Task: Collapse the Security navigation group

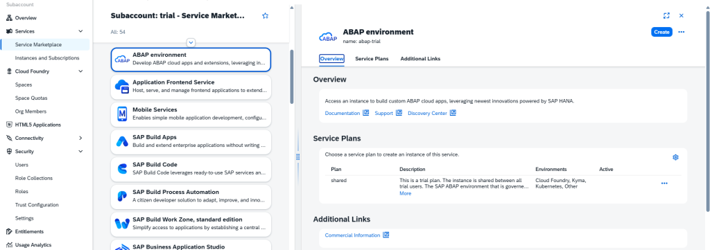Action: [80, 152]
